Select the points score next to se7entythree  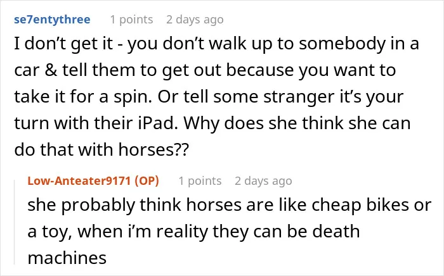[131, 20]
